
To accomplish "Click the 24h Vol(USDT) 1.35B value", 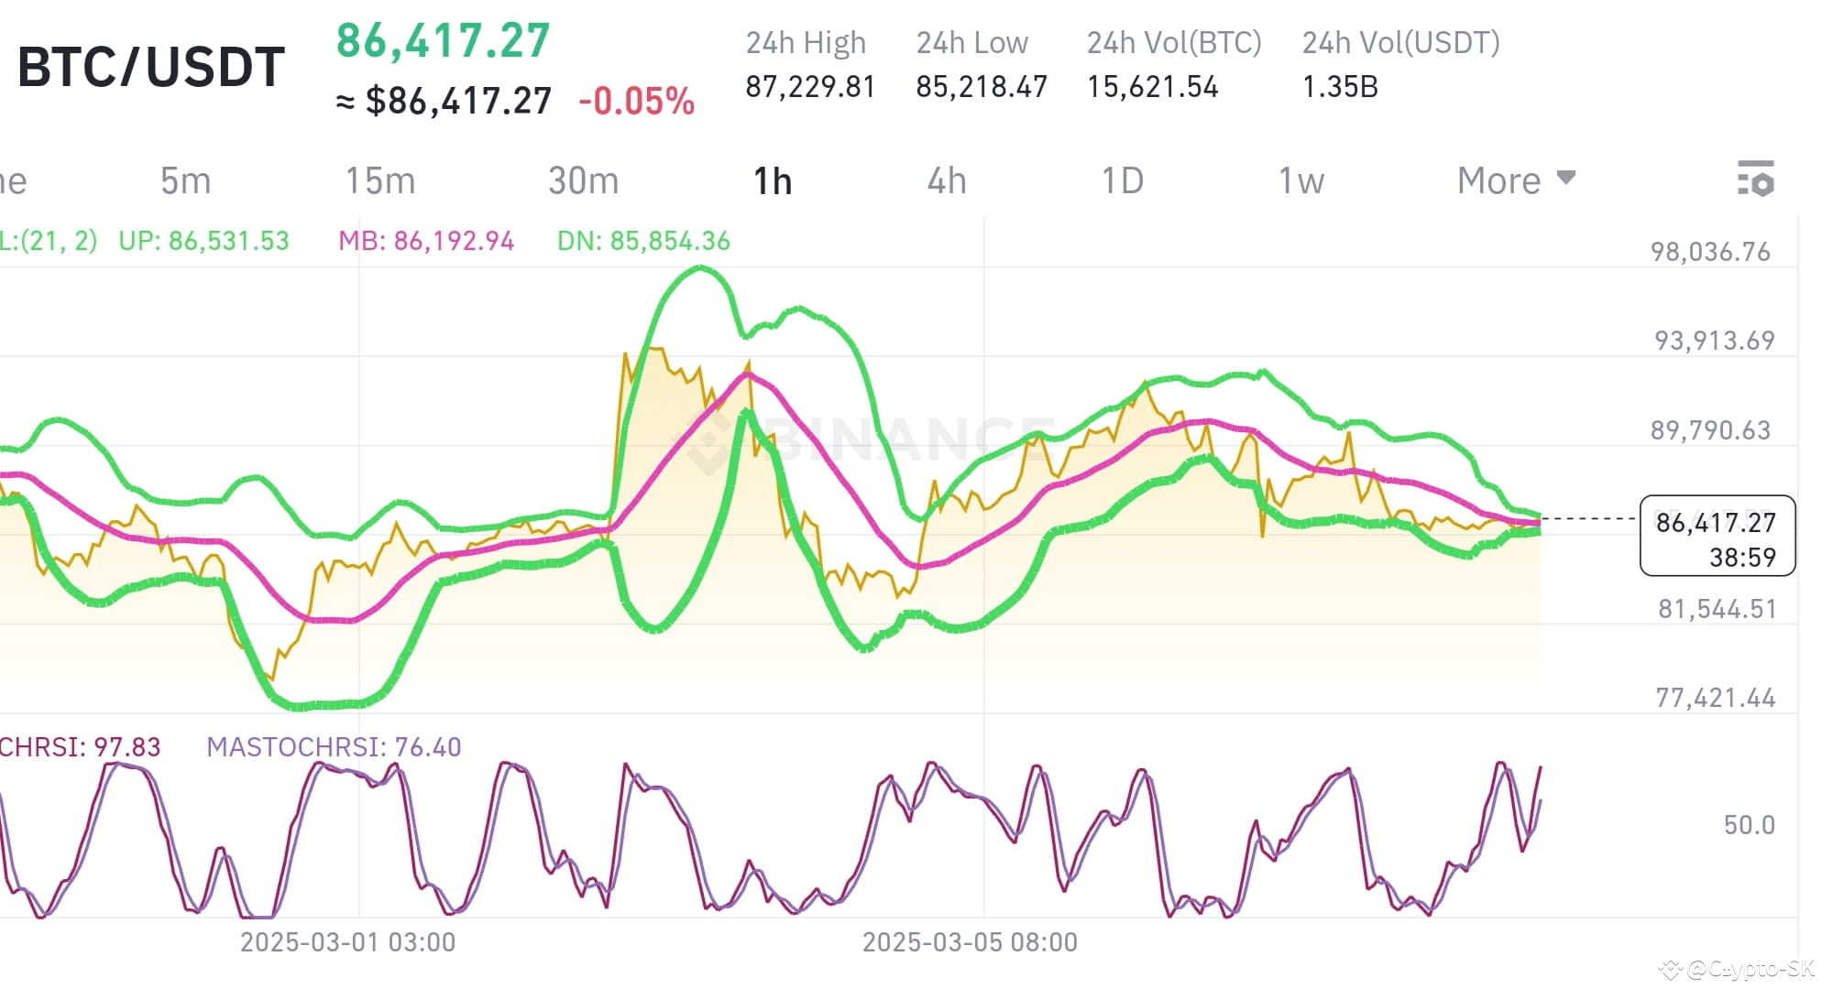I will pyautogui.click(x=1341, y=87).
